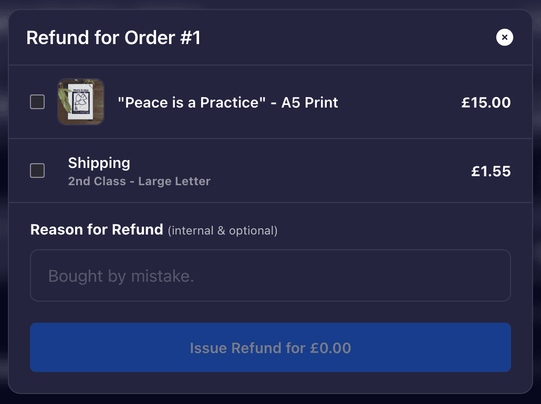This screenshot has height=404, width=541.
Task: Click the £1.55 shipping cost
Action: (x=491, y=172)
